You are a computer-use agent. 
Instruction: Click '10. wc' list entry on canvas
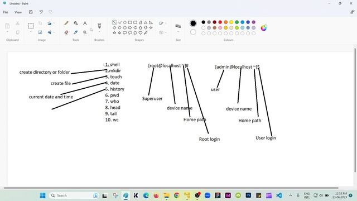pyautogui.click(x=112, y=119)
